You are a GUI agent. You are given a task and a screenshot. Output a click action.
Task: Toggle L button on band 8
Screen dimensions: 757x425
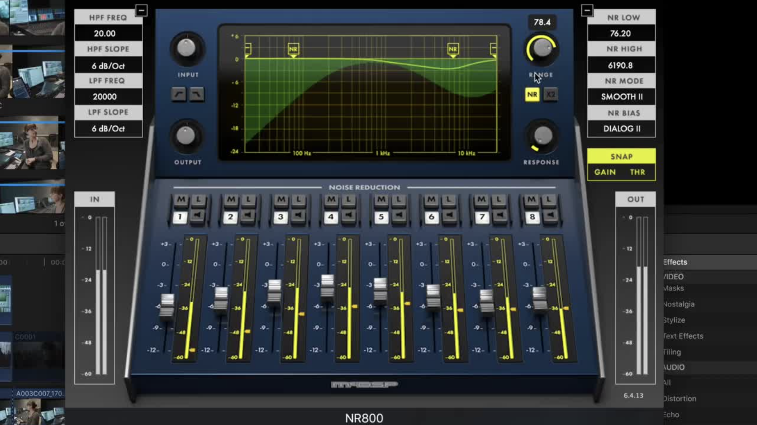pos(549,200)
